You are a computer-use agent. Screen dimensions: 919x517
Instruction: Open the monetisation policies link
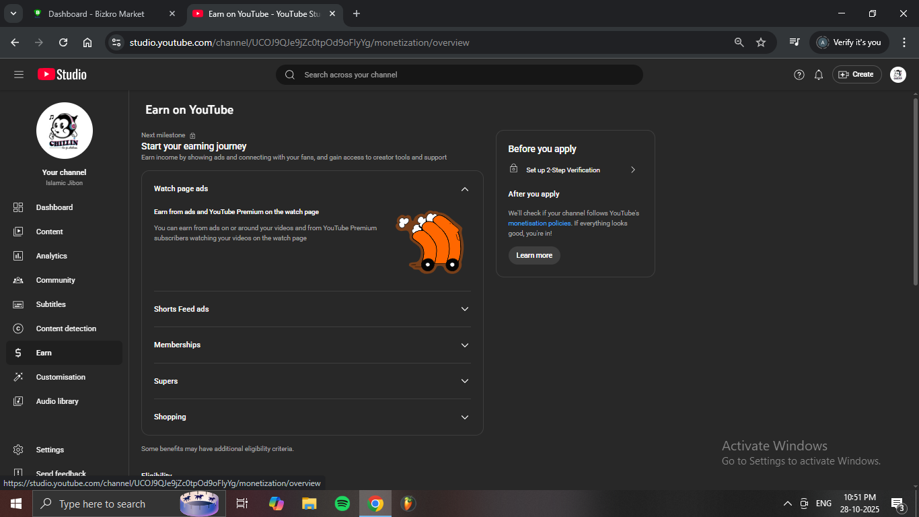[539, 223]
